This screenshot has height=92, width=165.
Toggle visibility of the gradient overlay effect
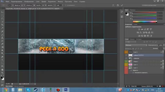click(133, 73)
